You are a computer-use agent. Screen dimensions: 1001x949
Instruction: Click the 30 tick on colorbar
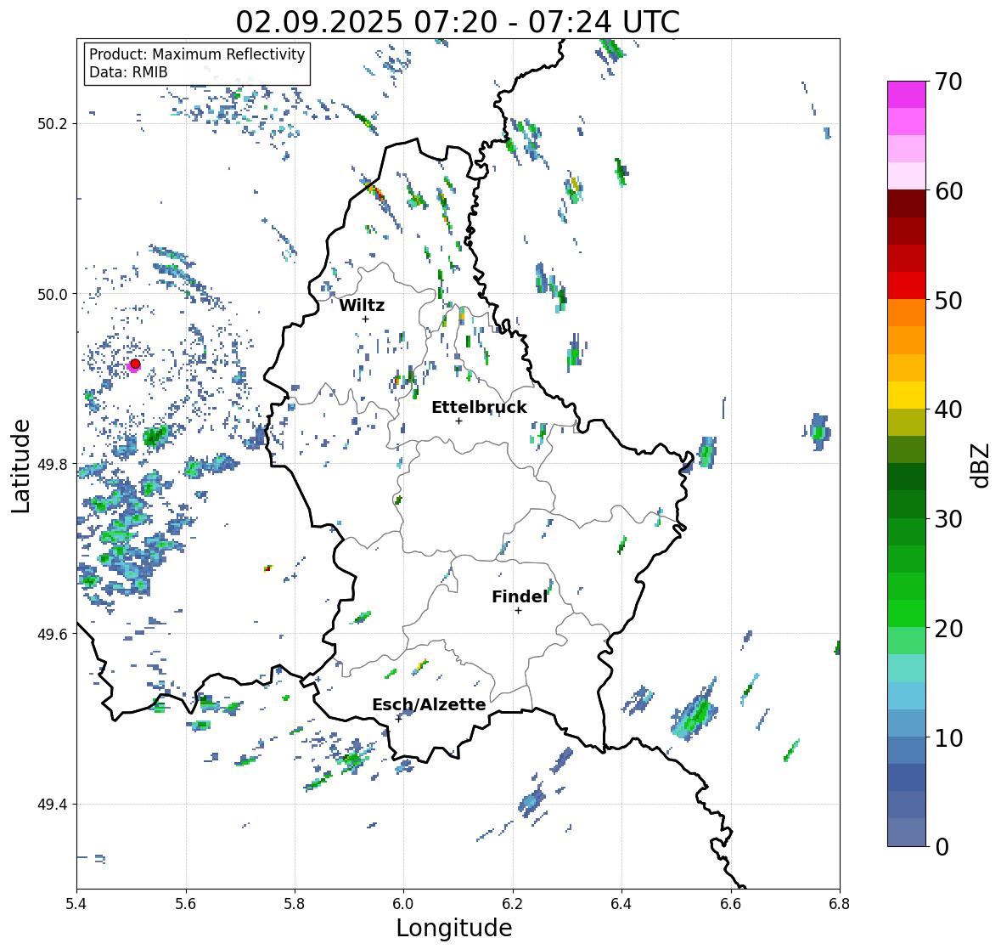(948, 519)
